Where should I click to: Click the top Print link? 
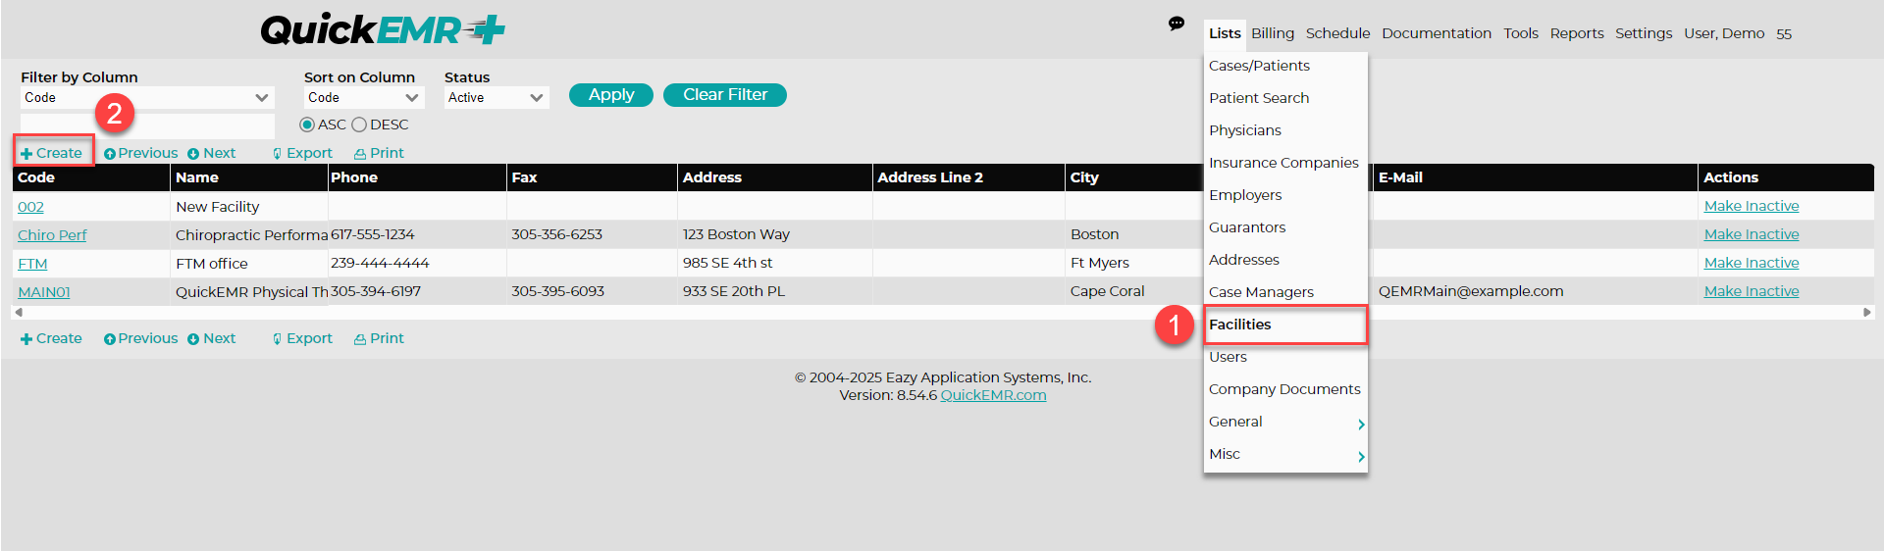(x=379, y=153)
